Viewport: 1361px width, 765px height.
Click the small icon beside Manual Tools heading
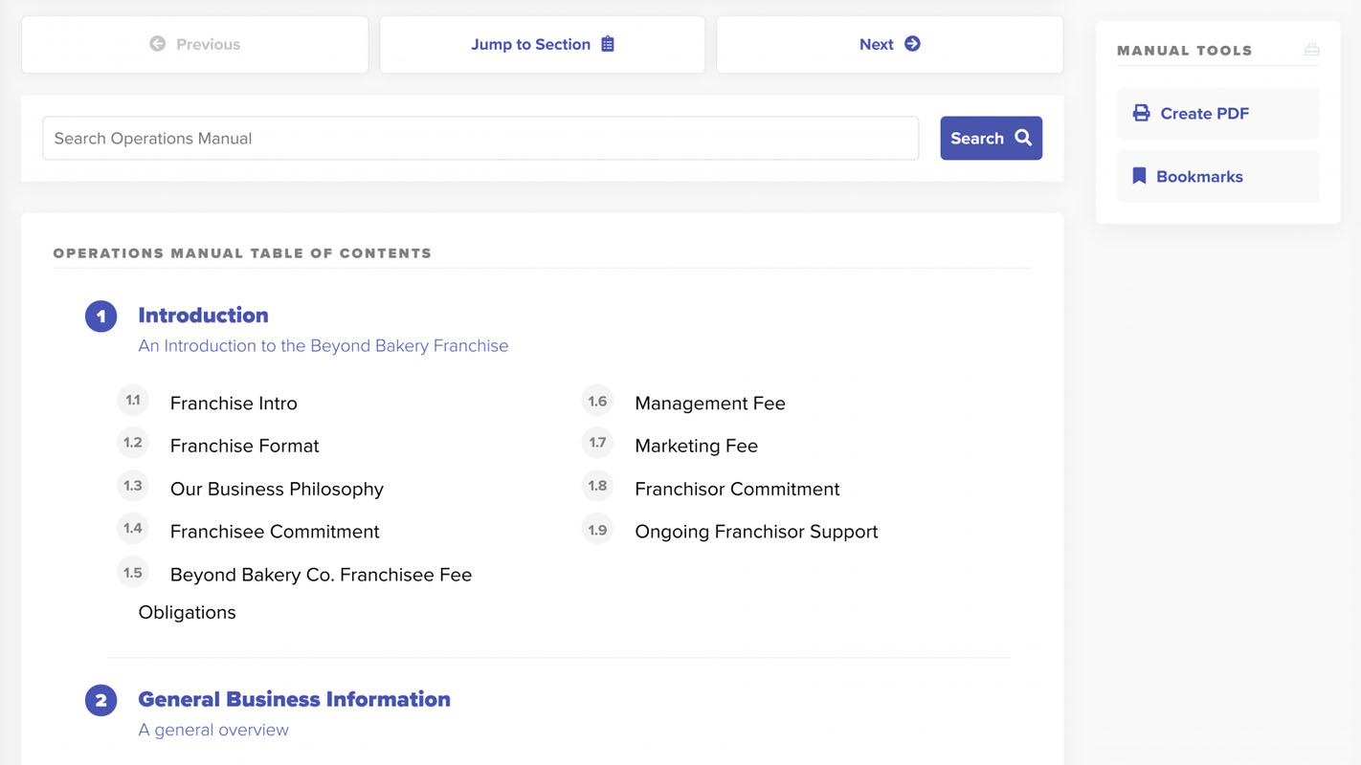(1311, 50)
